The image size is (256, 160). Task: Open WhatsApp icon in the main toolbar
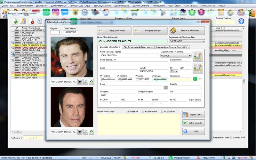46,12
